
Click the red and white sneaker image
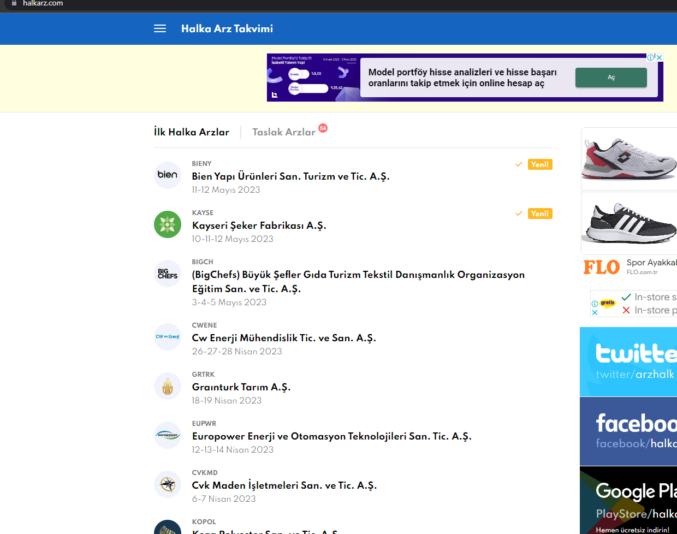pyautogui.click(x=629, y=159)
